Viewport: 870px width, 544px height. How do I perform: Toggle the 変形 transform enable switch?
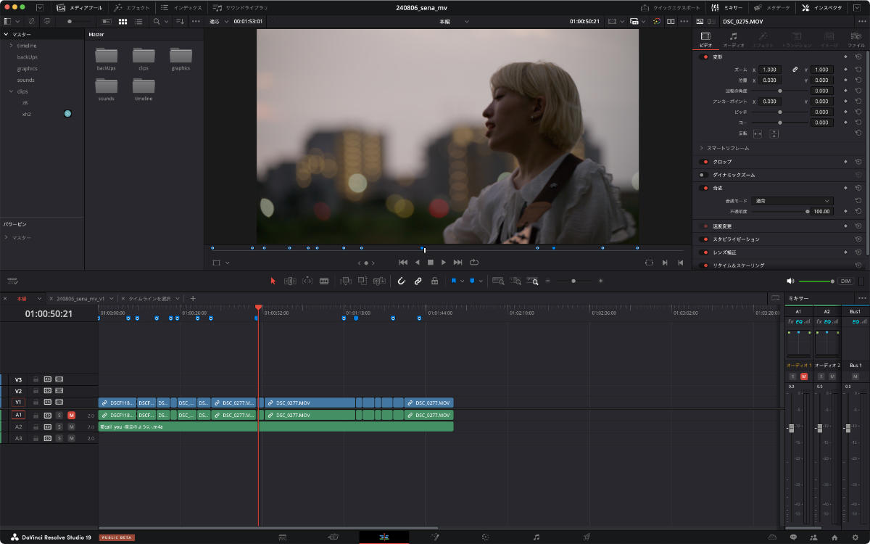click(x=704, y=57)
